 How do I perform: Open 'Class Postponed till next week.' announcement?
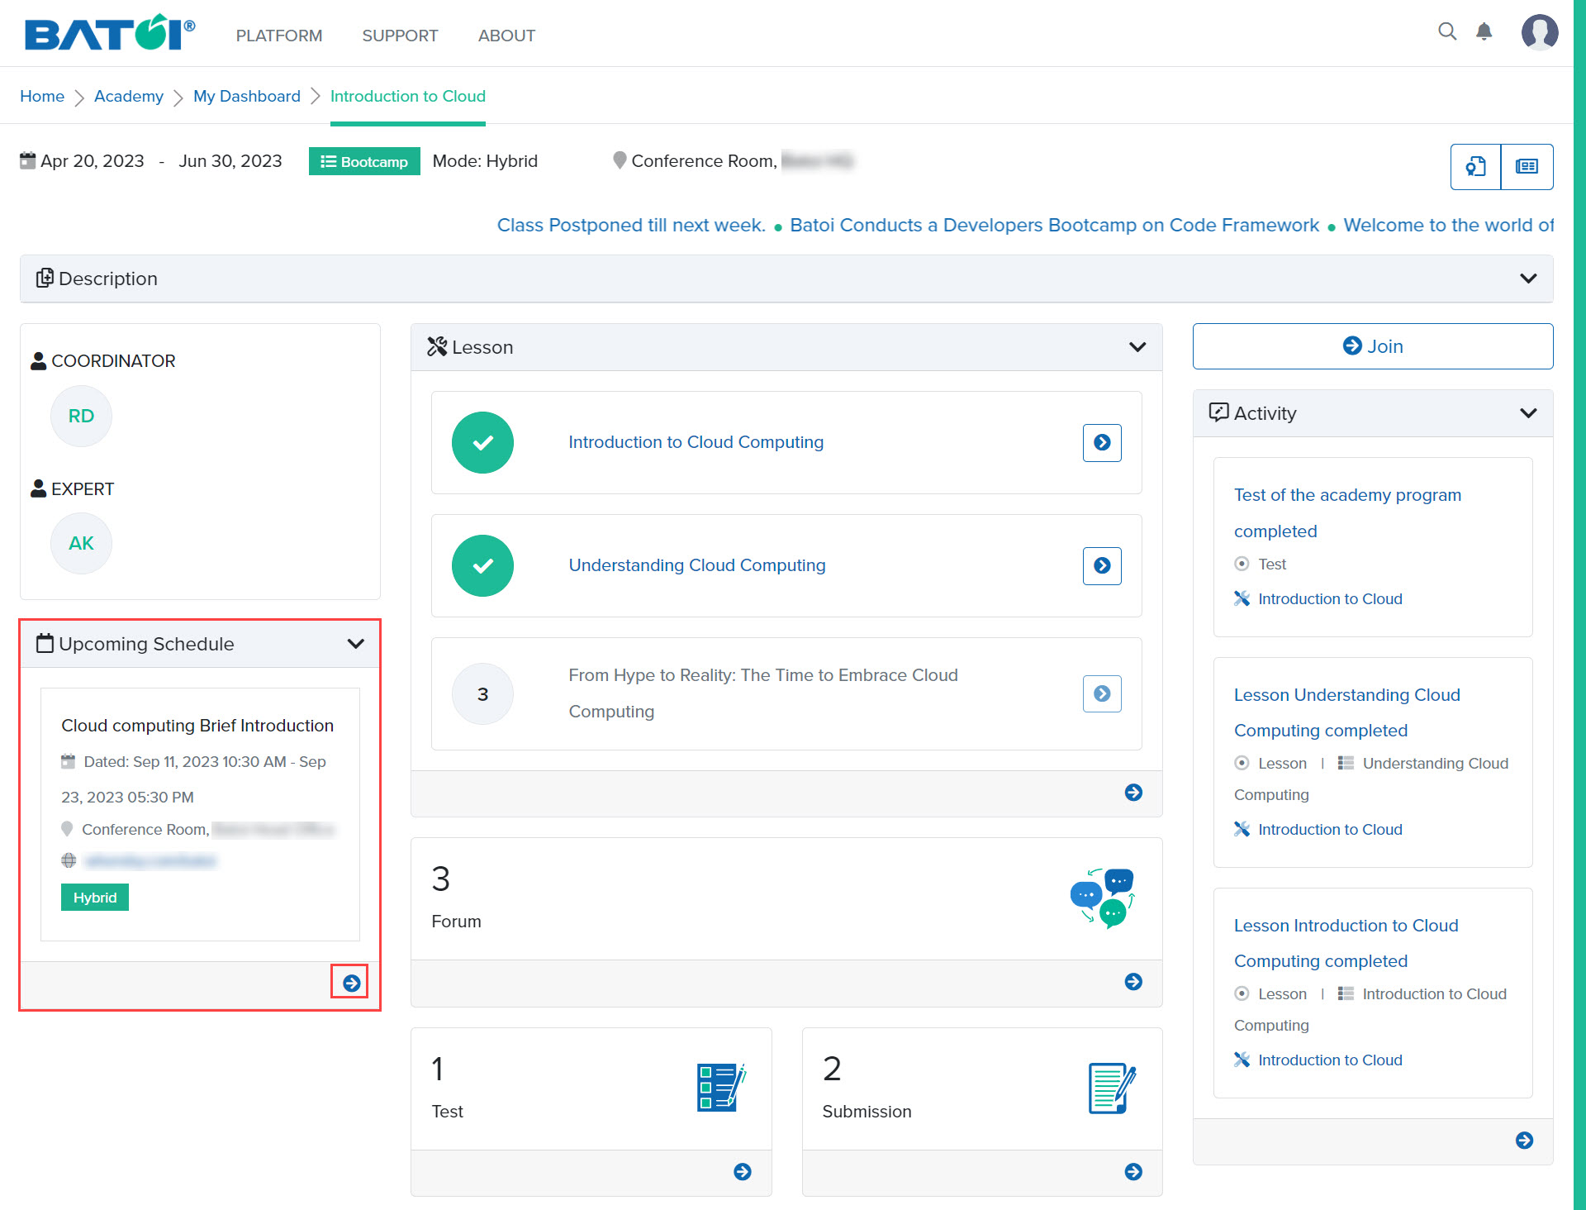pyautogui.click(x=631, y=226)
